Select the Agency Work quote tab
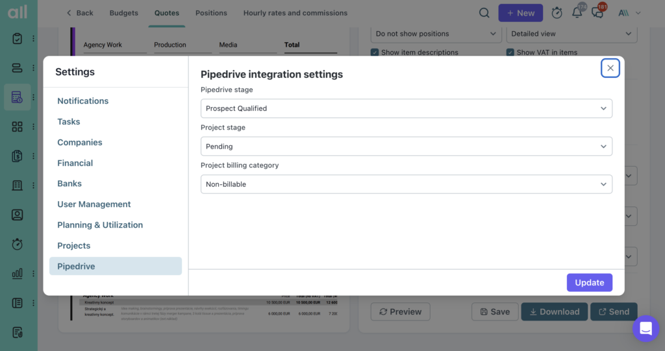The height and width of the screenshot is (351, 665). click(x=103, y=45)
